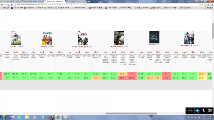Open the Fifa 15 game link
This screenshot has height=120, width=214.
[13, 47]
